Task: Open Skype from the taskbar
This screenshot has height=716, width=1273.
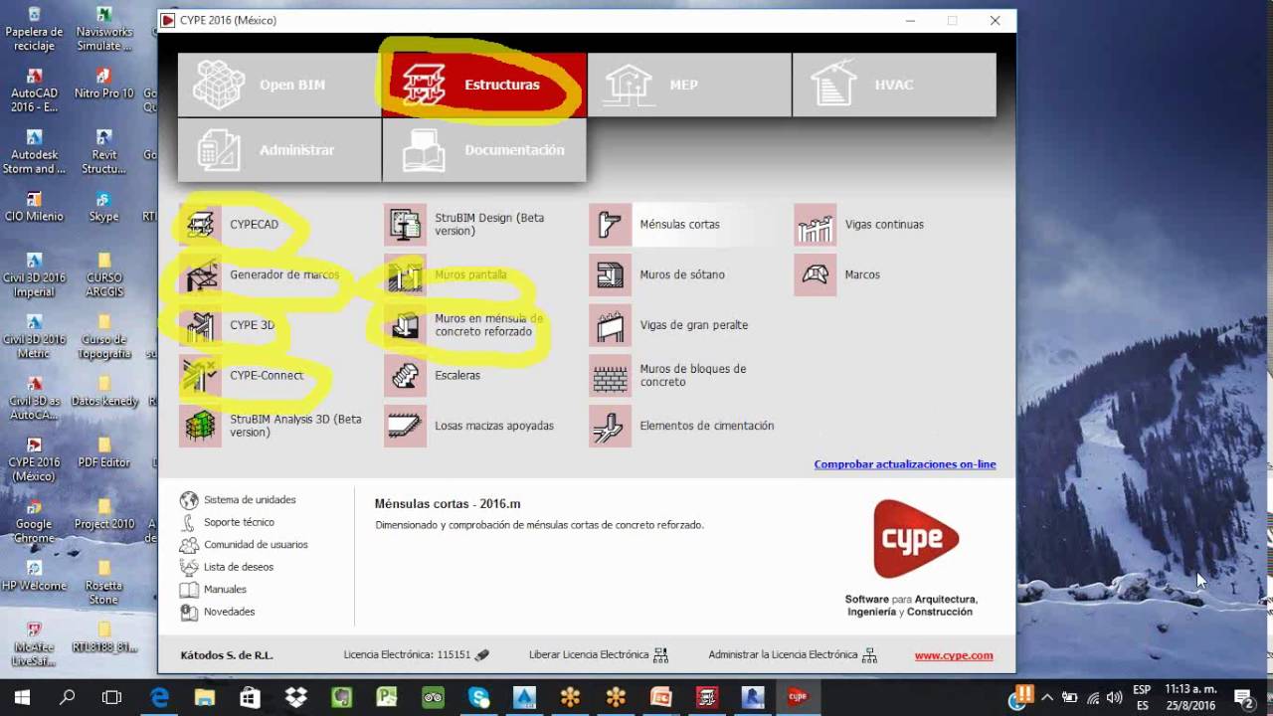Action: point(479,697)
